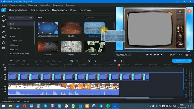Click the preview seek bar
The image size is (194, 109).
point(152,51)
